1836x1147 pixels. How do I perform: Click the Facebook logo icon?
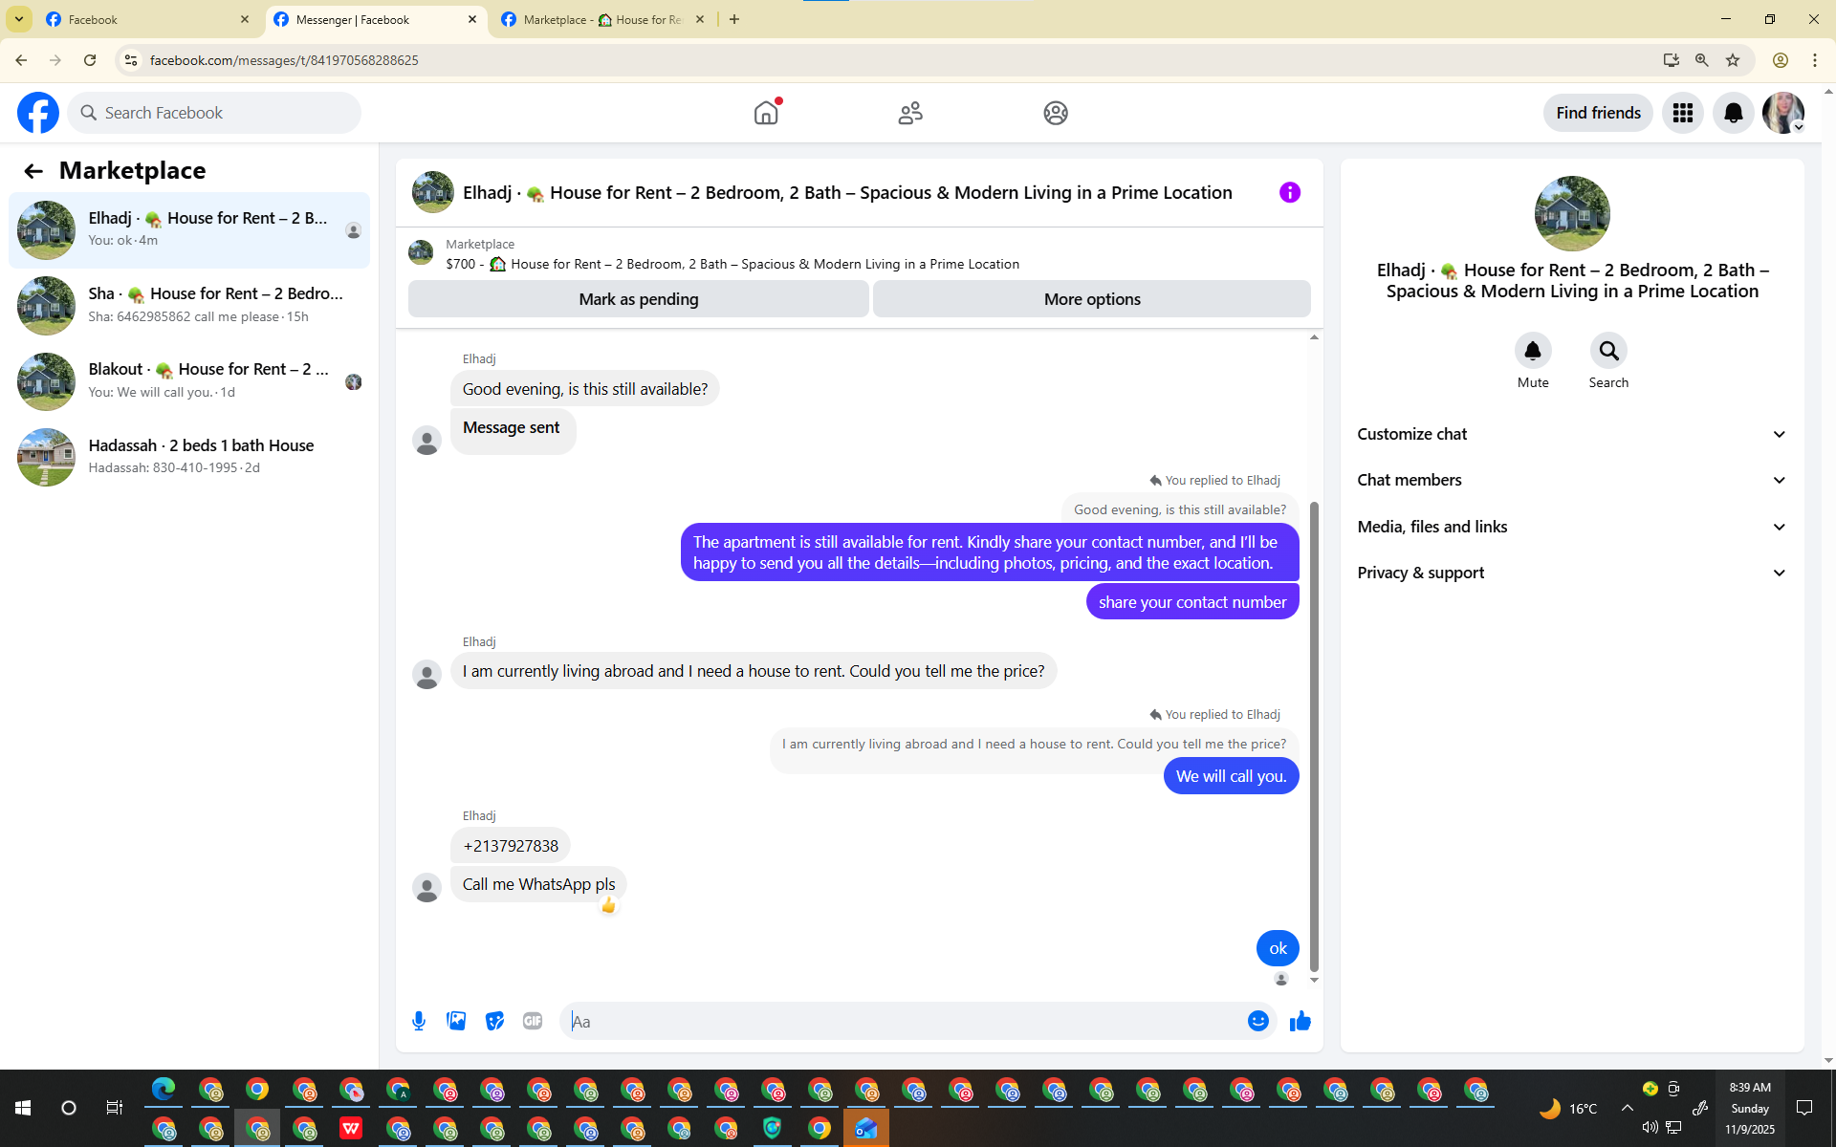[38, 113]
